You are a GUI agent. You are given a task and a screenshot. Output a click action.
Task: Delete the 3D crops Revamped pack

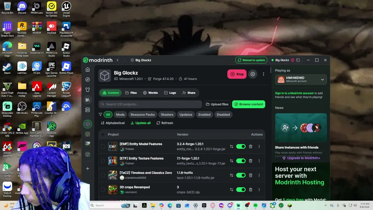click(x=251, y=190)
